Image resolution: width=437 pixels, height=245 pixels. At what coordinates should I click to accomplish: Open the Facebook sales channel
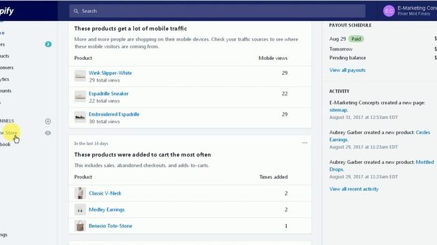tap(5, 144)
